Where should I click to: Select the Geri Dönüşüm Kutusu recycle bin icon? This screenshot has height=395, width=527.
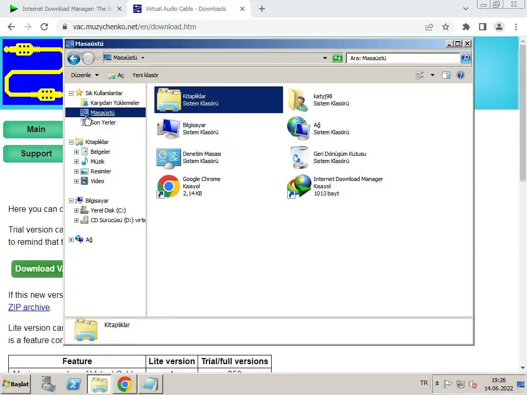click(299, 157)
